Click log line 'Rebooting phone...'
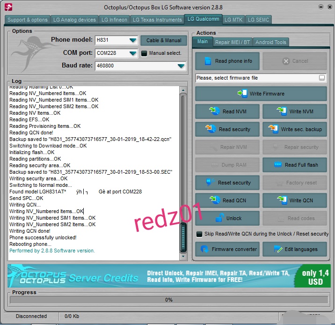The image size is (335, 325). [30, 244]
